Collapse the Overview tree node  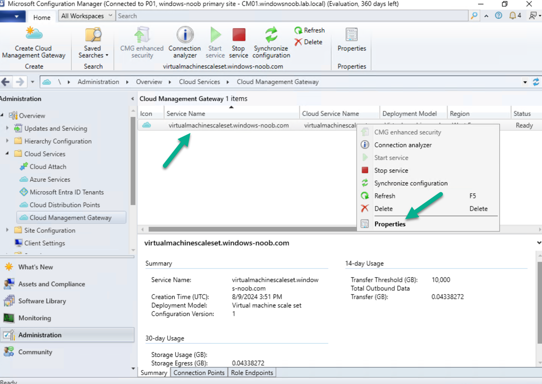click(x=2, y=116)
